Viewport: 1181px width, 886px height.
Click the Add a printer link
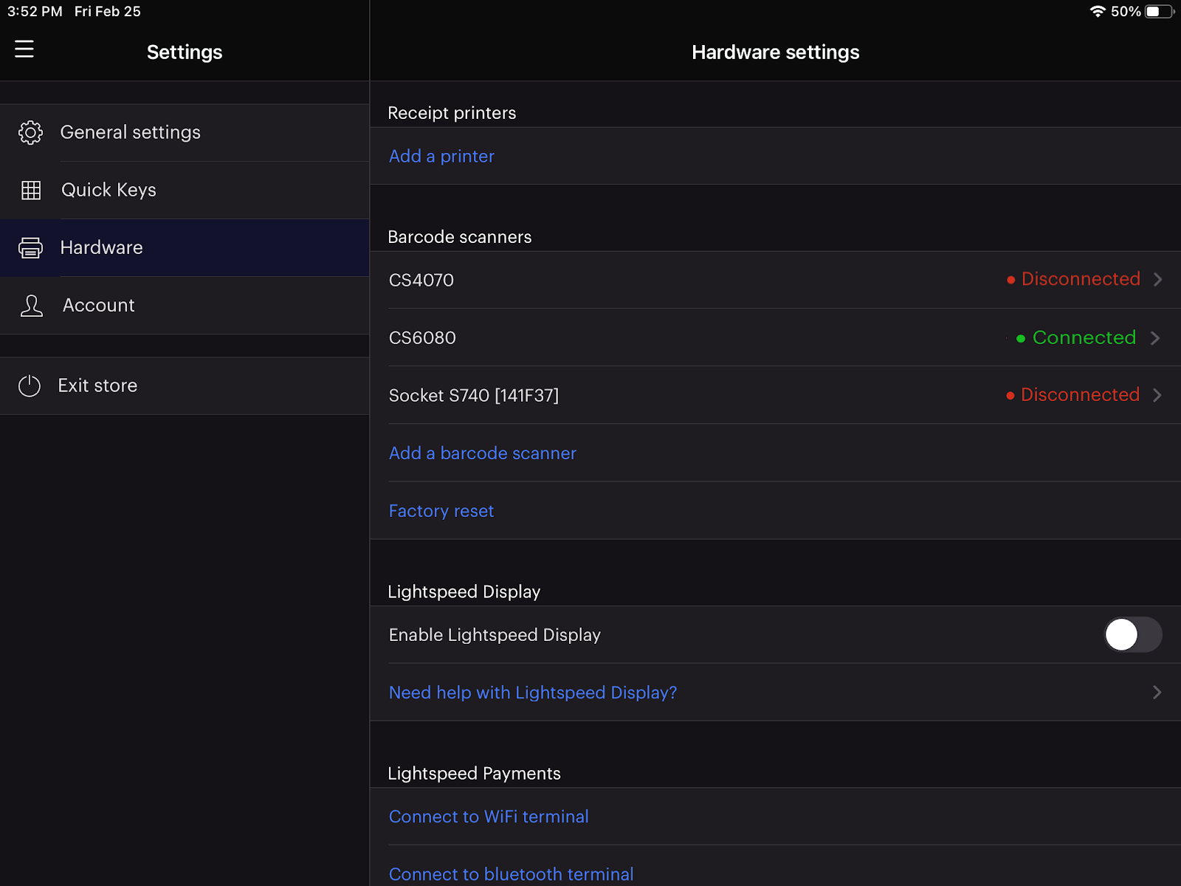pos(441,157)
